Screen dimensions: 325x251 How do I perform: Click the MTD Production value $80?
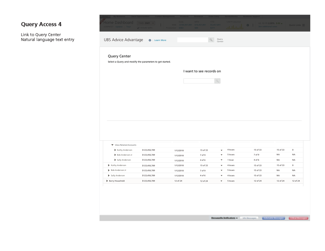point(196,28)
